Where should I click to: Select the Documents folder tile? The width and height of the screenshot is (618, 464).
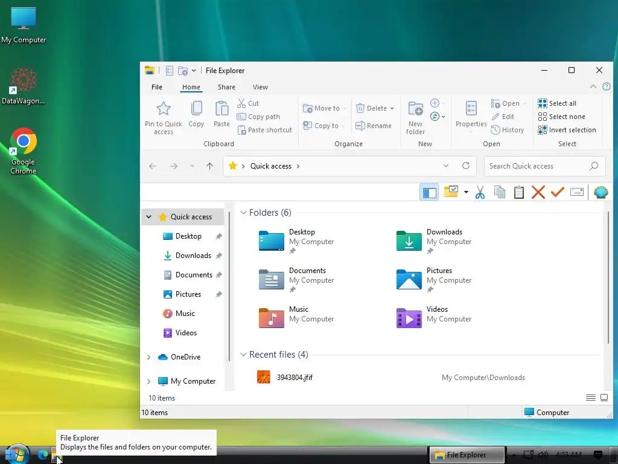pyautogui.click(x=296, y=279)
